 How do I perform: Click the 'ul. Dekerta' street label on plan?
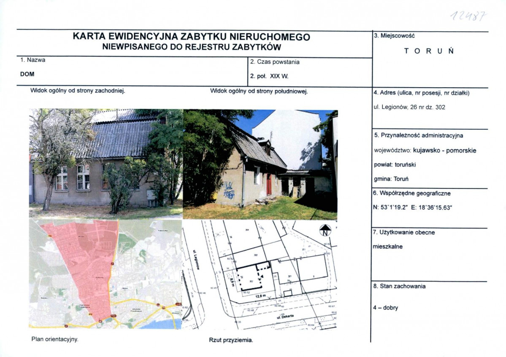(x=285, y=317)
